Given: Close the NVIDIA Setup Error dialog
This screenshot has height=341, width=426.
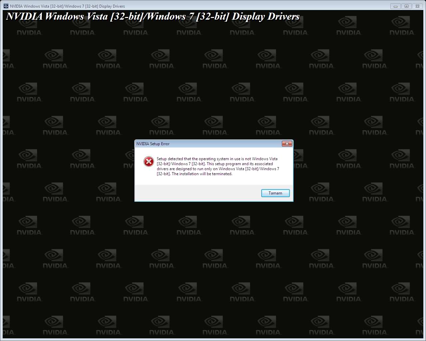Looking at the screenshot, I should (x=287, y=144).
